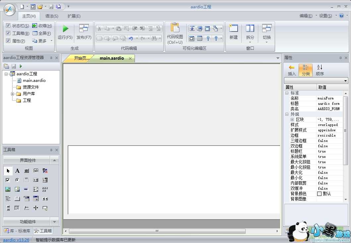Select the calendar control tool
Image resolution: width=351 pixels, height=243 pixels.
(36, 199)
